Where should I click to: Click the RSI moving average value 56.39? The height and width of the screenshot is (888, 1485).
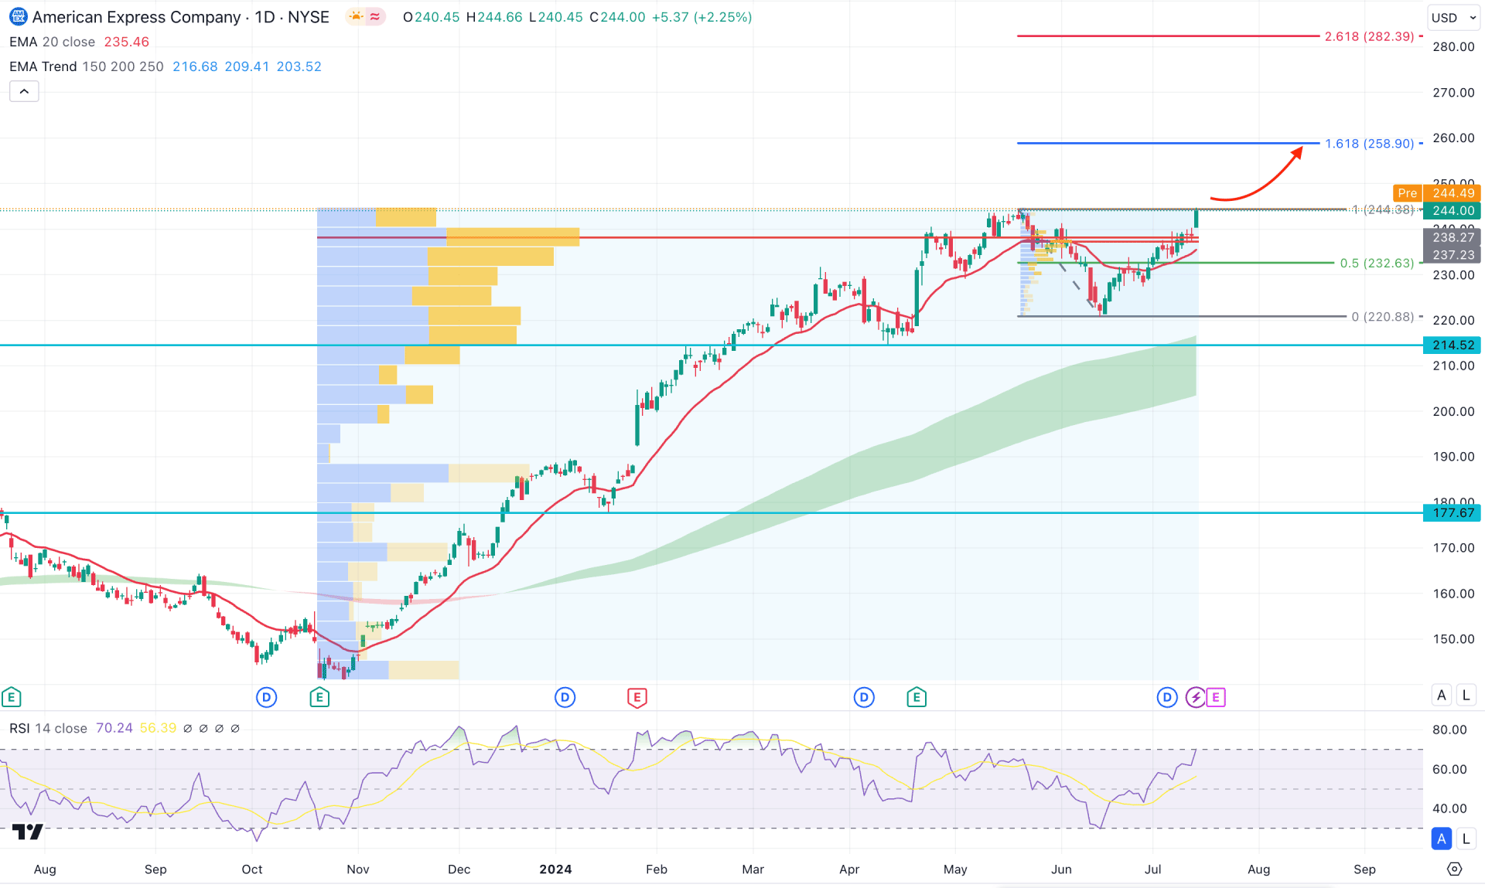coord(158,728)
